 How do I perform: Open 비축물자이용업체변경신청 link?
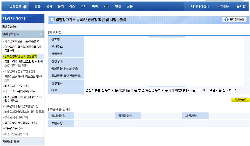pos(20,92)
